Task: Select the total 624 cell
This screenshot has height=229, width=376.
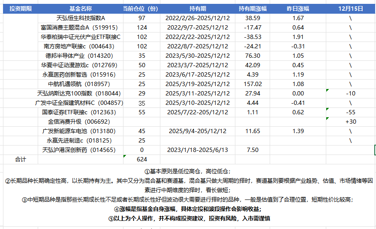Action: (x=141, y=159)
